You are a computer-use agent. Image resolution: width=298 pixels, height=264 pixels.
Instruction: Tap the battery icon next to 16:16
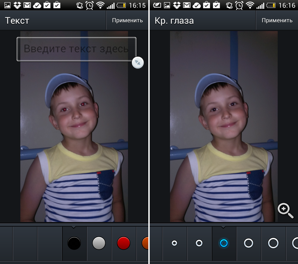click(271, 5)
